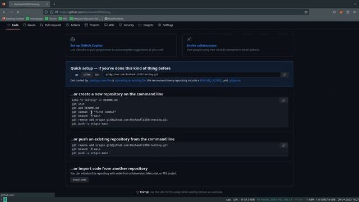
Task: Switch to the repository Wiki tab
Action: [x=109, y=25]
